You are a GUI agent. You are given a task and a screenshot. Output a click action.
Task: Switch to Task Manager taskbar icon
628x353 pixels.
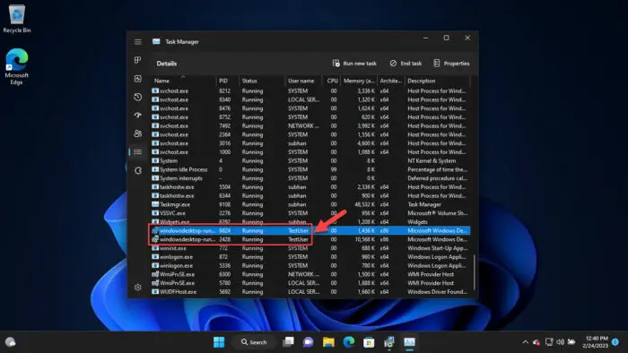409,342
